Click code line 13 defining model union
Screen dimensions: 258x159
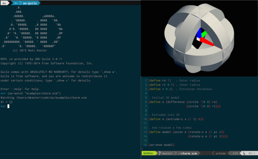(186, 132)
